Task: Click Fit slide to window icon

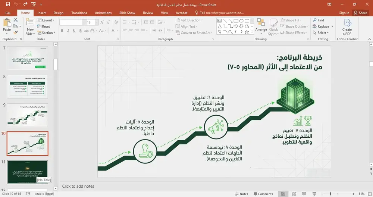Action: pos(370,194)
